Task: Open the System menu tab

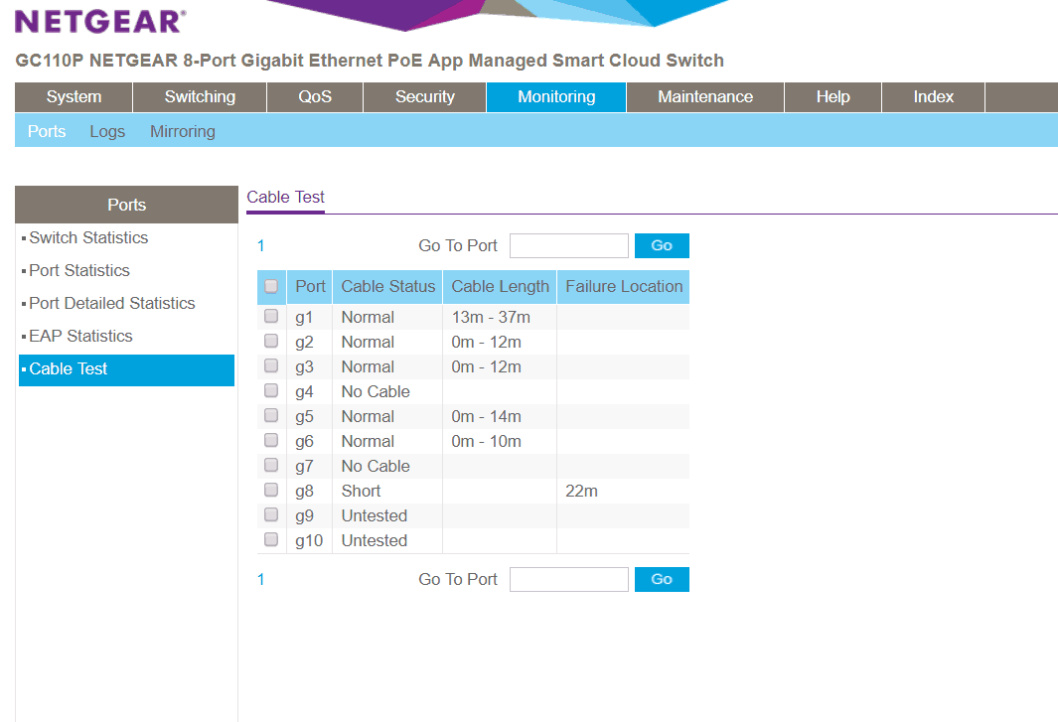Action: (x=74, y=97)
